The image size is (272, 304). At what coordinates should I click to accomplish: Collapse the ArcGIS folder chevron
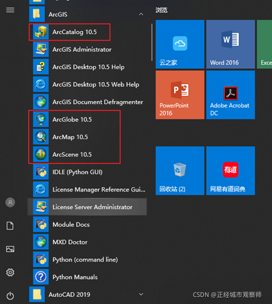141,14
